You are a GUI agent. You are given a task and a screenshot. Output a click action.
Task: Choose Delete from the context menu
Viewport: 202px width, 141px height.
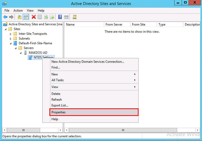click(94, 94)
